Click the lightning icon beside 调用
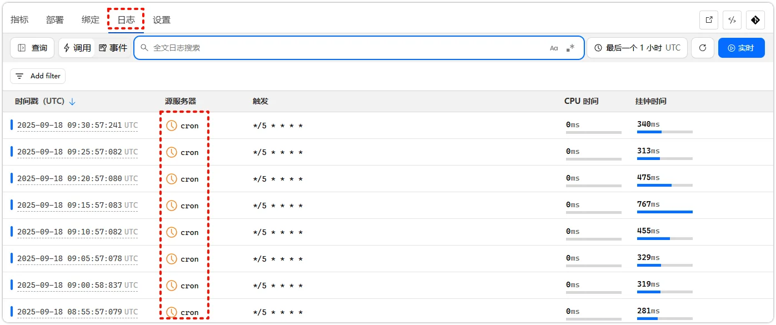The height and width of the screenshot is (325, 776). 68,47
